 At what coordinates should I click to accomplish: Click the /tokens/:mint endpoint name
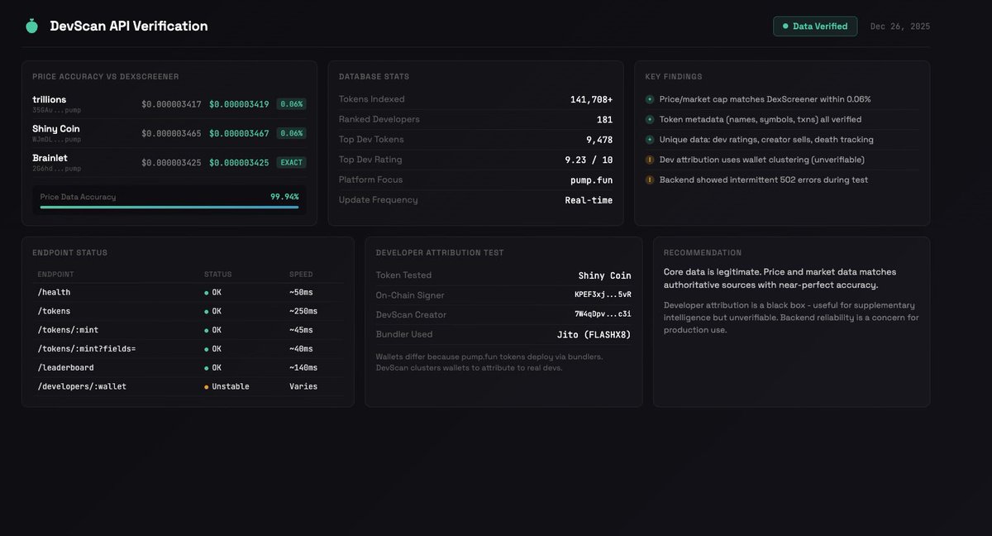68,330
